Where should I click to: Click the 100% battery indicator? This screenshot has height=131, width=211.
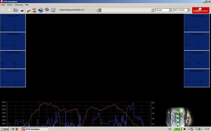tap(177, 129)
